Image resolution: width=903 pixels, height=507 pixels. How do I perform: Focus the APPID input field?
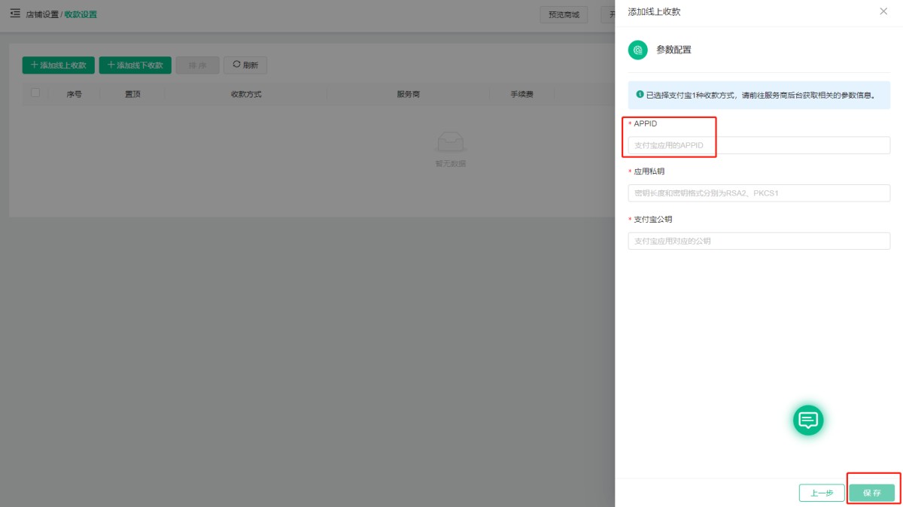(759, 145)
